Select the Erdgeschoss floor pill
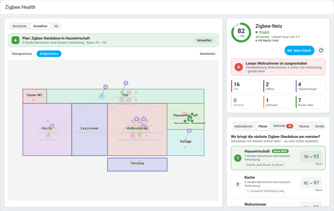The width and height of the screenshot is (334, 211). coord(49,54)
